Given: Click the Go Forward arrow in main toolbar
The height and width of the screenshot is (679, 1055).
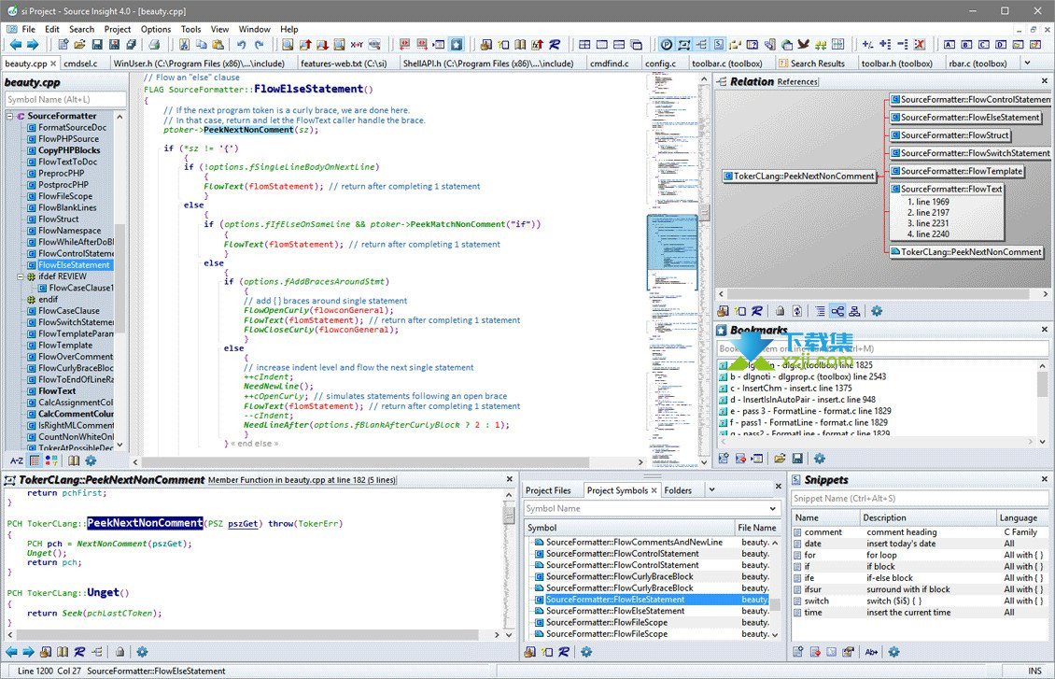Looking at the screenshot, I should click(33, 45).
